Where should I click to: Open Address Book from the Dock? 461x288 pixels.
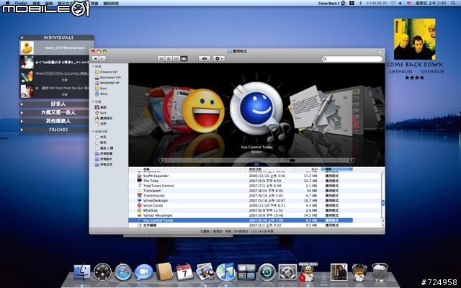pos(164,271)
